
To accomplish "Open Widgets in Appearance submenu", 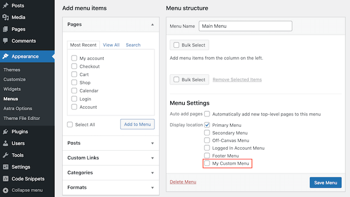I will point(12,89).
